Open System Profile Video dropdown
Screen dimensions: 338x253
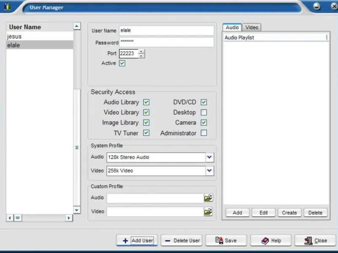click(209, 171)
